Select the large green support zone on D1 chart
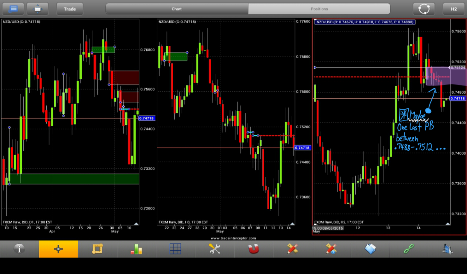The width and height of the screenshot is (467, 274). [x=74, y=179]
